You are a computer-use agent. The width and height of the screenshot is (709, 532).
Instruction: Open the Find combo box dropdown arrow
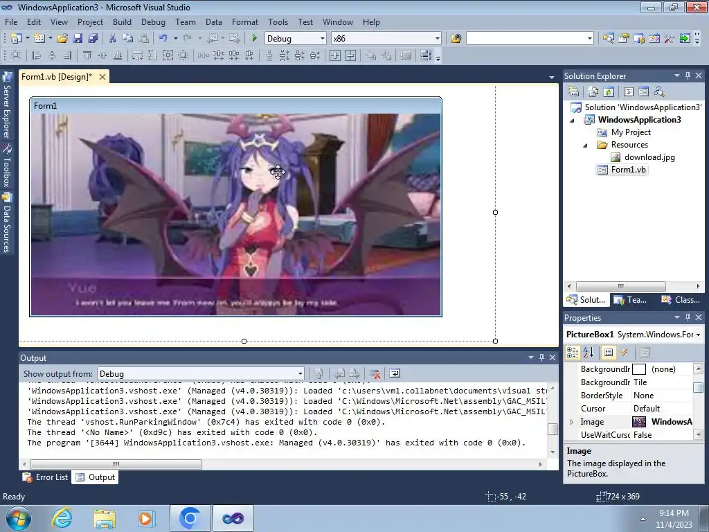tap(590, 39)
